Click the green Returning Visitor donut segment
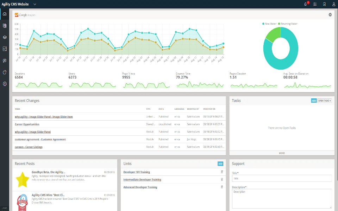Image resolution: width=338 pixels, height=211 pixels. (x=274, y=34)
